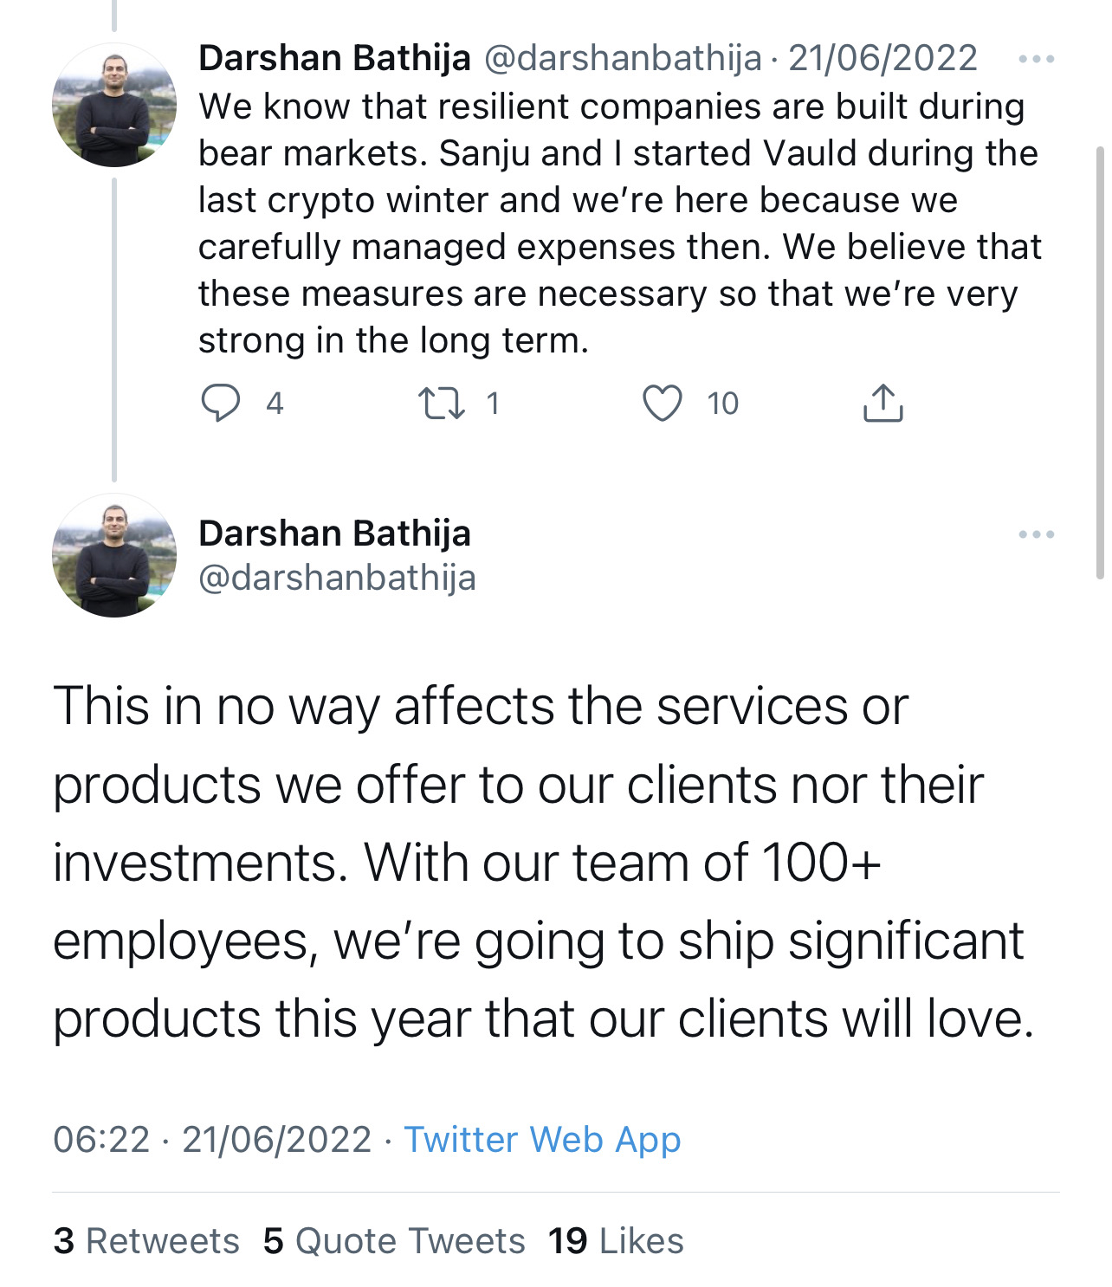Open @darshanbathija handle in top tweet
1112x1287 pixels.
click(x=622, y=59)
